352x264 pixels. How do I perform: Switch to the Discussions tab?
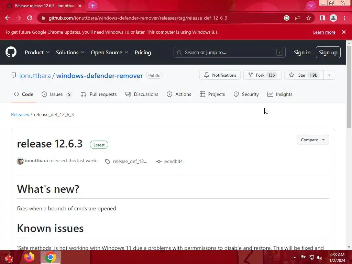click(x=142, y=94)
